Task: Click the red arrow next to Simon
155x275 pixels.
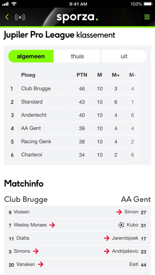Action: pyautogui.click(x=119, y=212)
